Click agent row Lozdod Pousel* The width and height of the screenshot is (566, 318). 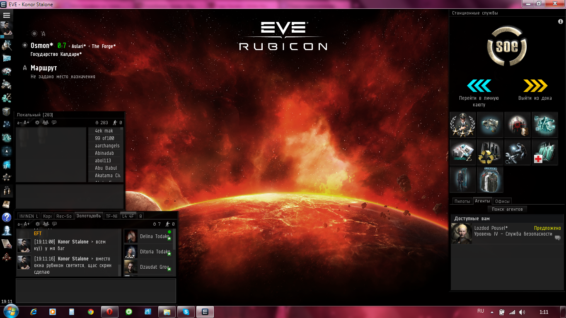(506, 234)
